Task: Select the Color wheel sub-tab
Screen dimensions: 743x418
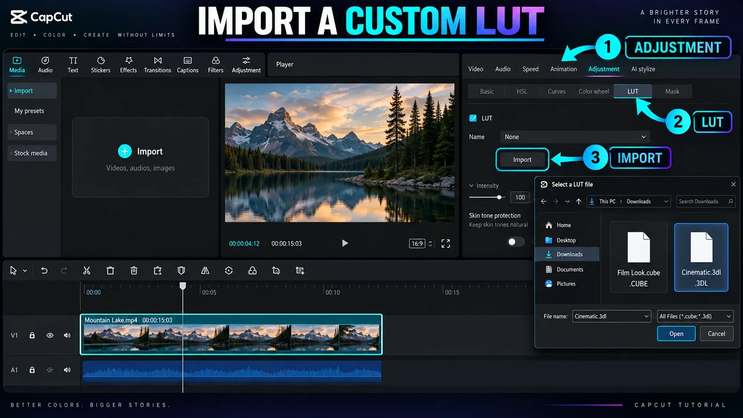Action: (593, 92)
